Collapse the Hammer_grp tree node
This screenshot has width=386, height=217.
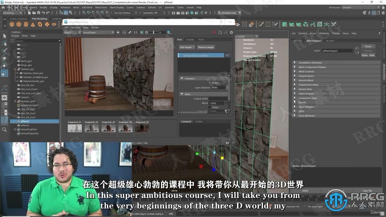click(15, 69)
